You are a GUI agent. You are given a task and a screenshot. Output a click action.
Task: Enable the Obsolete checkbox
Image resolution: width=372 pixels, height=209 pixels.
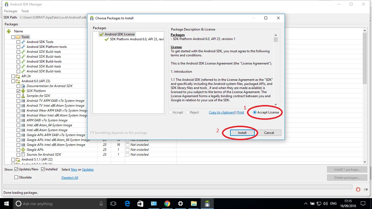coord(16,177)
